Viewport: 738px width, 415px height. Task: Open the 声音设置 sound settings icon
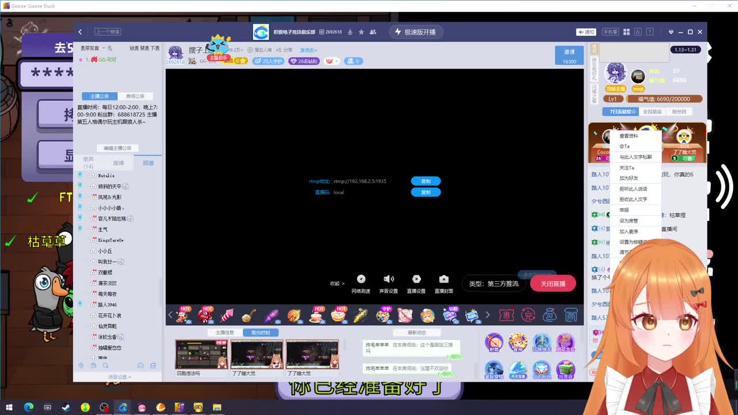tap(388, 278)
